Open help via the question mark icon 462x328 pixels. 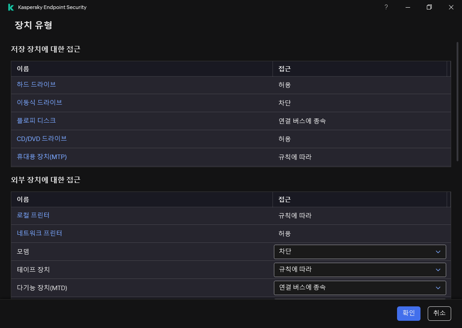[x=386, y=7]
